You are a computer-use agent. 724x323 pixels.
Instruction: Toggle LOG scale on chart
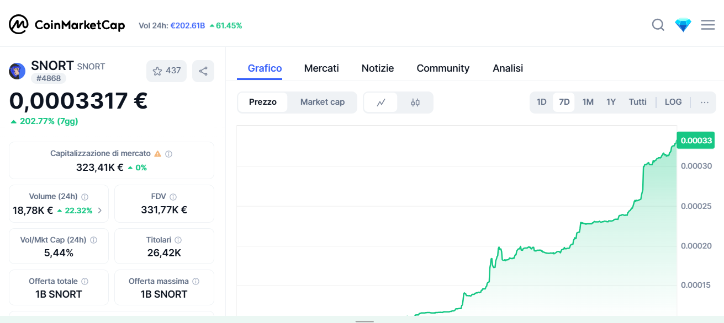pos(673,102)
